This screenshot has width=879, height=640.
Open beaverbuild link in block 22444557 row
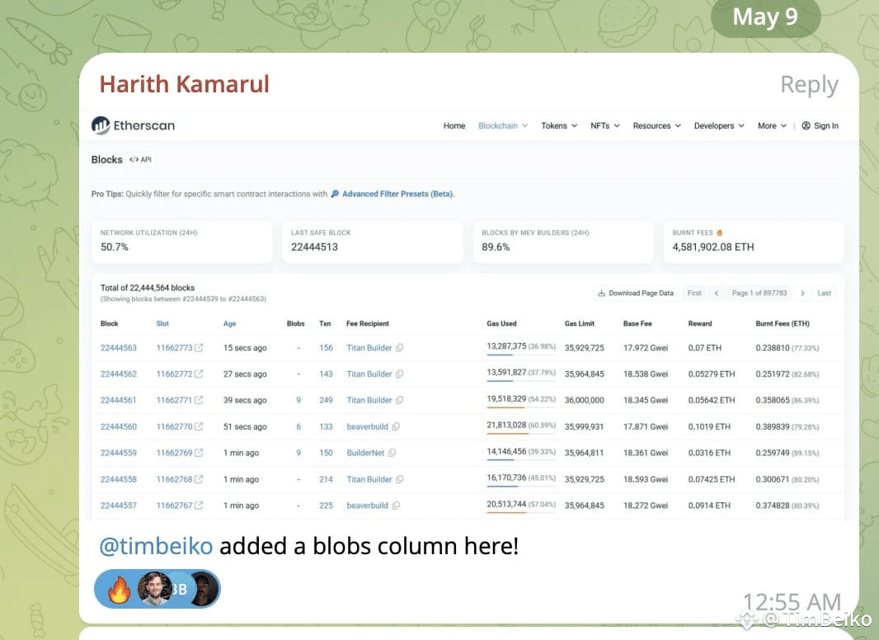(x=367, y=506)
